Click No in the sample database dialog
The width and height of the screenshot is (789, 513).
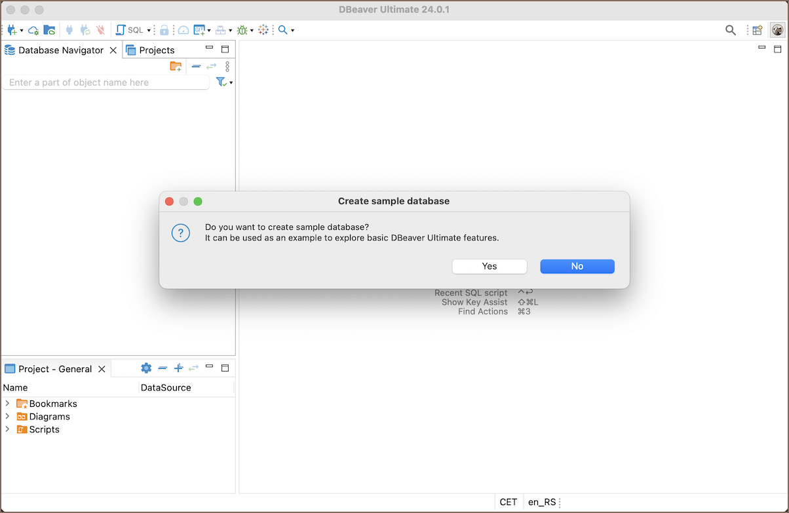tap(577, 266)
